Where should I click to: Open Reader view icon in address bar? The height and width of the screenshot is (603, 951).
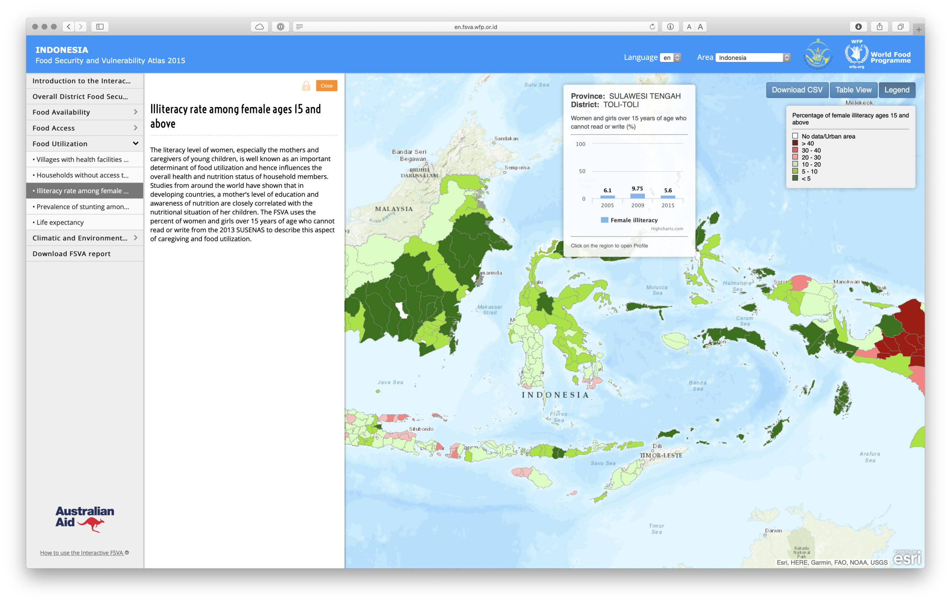tap(299, 27)
